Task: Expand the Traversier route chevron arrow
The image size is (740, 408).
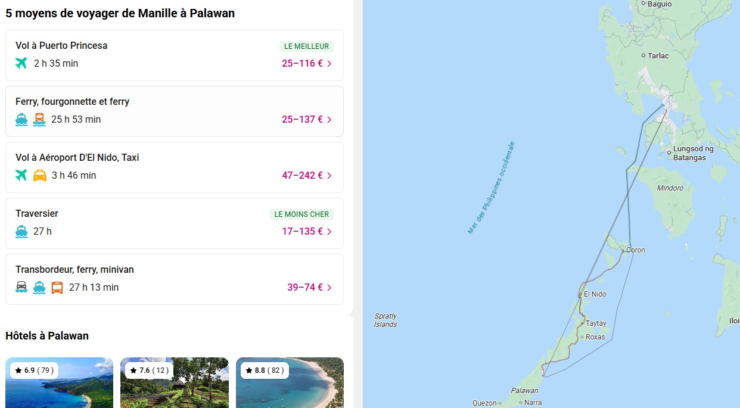Action: point(329,232)
